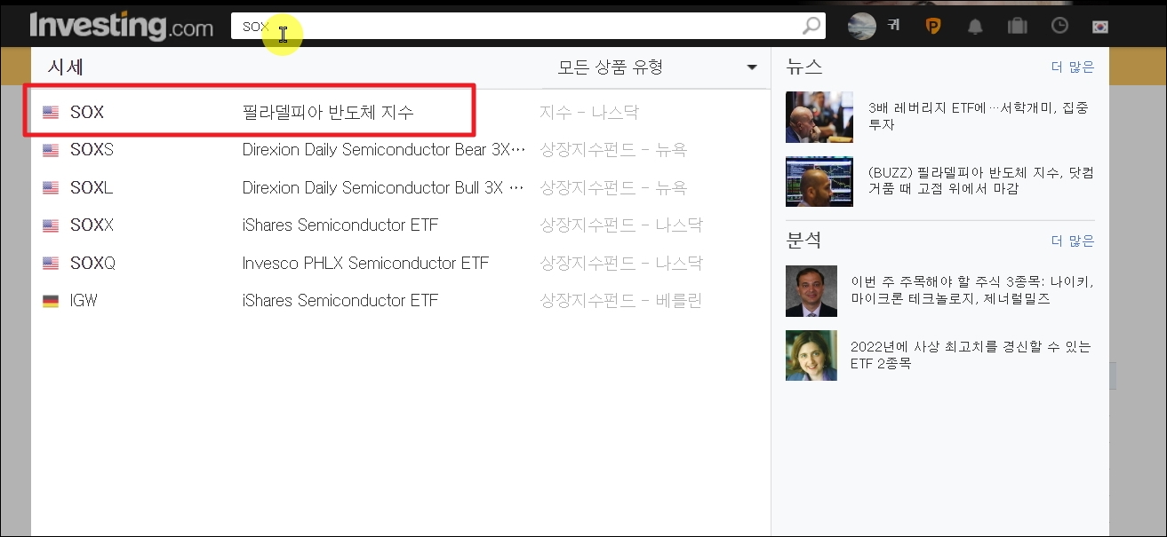
Task: Click 더 많은 next to 뉴스
Action: pyautogui.click(x=1073, y=67)
